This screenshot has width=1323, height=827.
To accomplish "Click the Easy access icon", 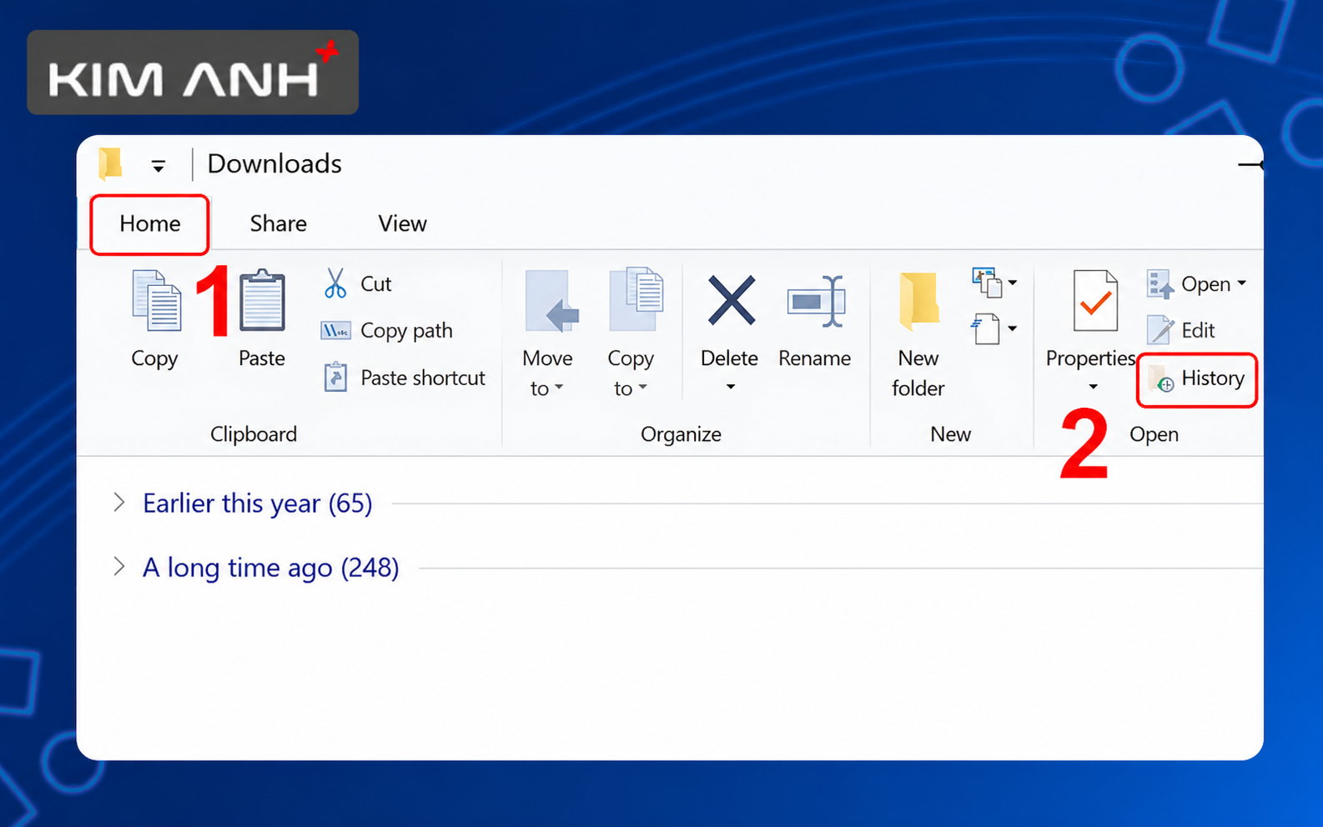I will [x=986, y=328].
